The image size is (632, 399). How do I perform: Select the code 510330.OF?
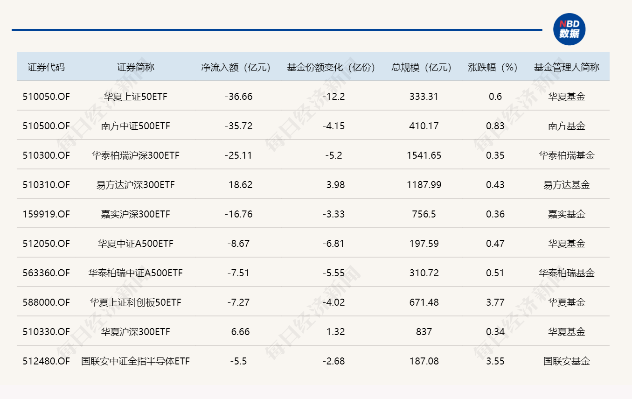pyautogui.click(x=46, y=332)
